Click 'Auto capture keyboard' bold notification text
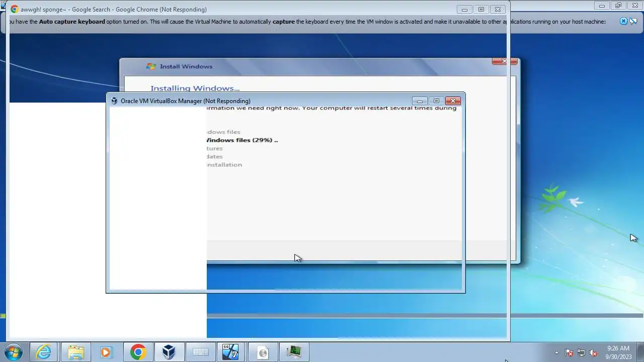 pyautogui.click(x=72, y=22)
